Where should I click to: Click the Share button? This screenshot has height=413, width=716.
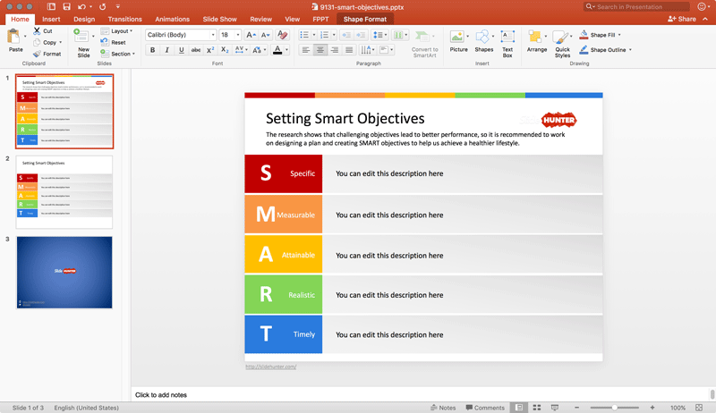pyautogui.click(x=682, y=19)
